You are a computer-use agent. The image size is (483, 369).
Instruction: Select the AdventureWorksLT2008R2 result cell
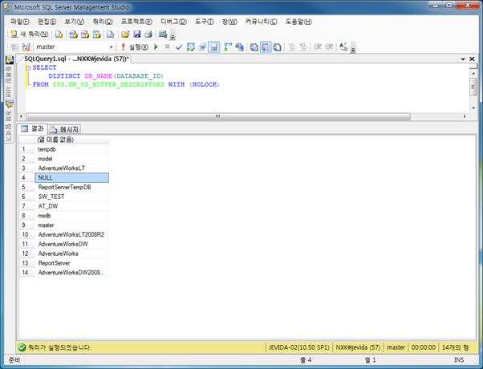pos(71,235)
